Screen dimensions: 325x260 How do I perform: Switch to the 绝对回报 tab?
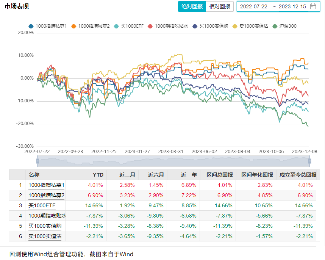tap(192, 6)
